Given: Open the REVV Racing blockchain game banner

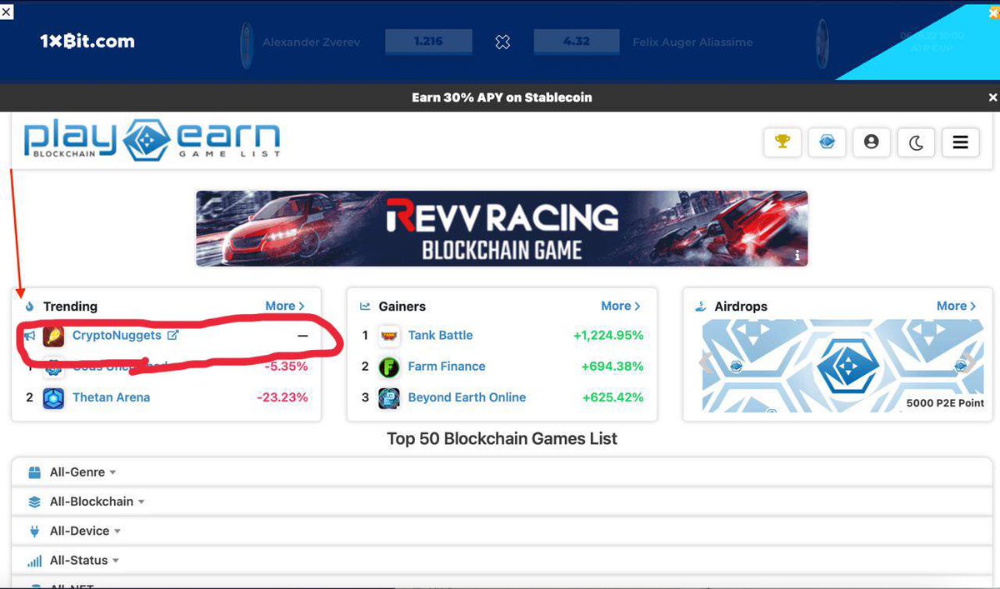Looking at the screenshot, I should tap(502, 228).
